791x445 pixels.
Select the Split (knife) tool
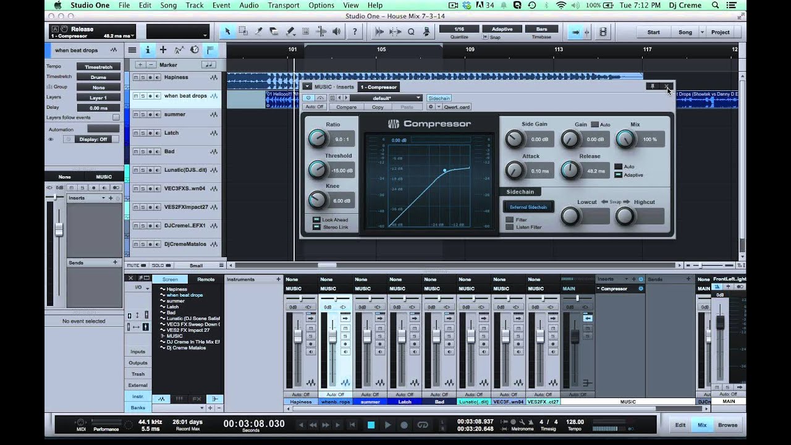click(x=259, y=32)
